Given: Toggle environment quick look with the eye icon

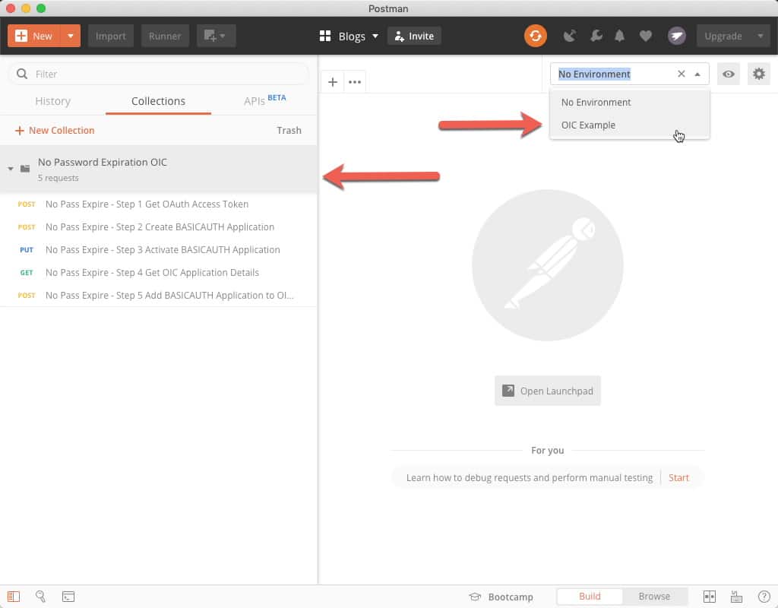Looking at the screenshot, I should tap(729, 74).
